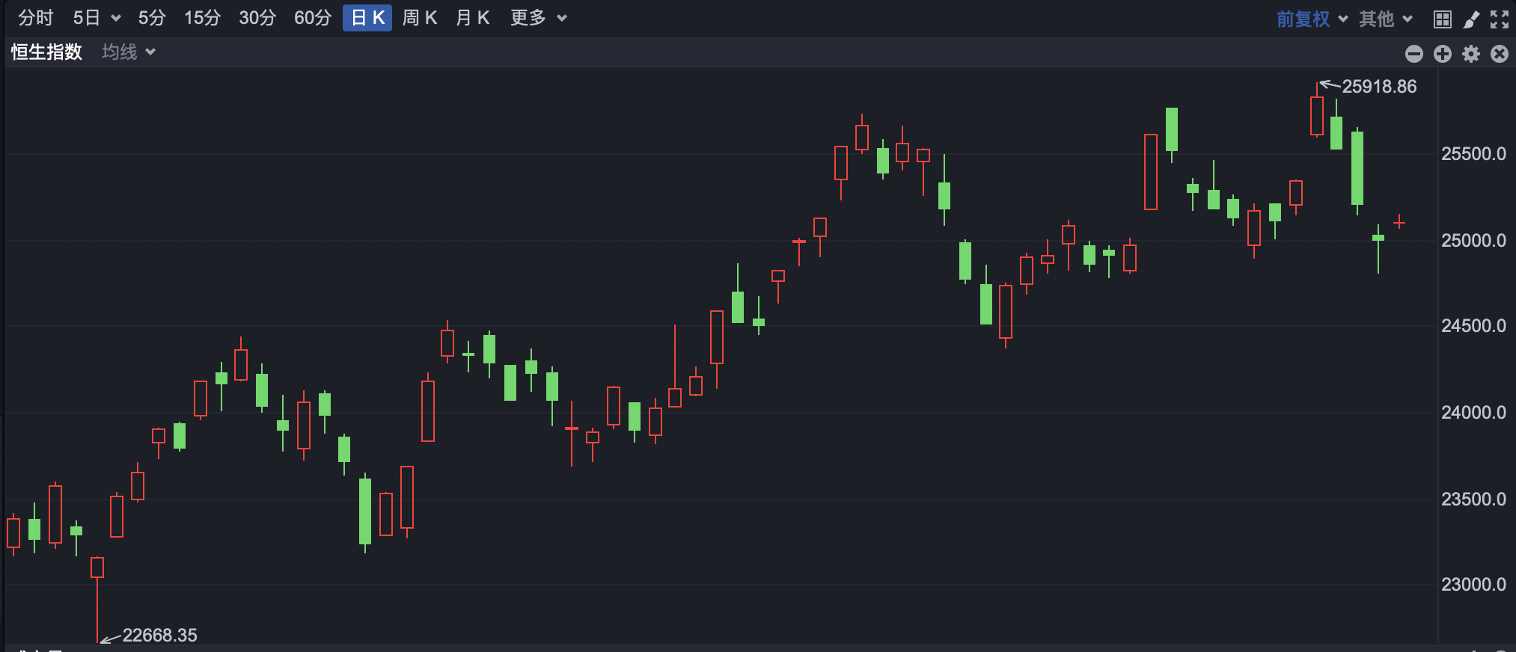Click the 22668.35 low price label
The height and width of the screenshot is (652, 1516).
click(x=159, y=636)
